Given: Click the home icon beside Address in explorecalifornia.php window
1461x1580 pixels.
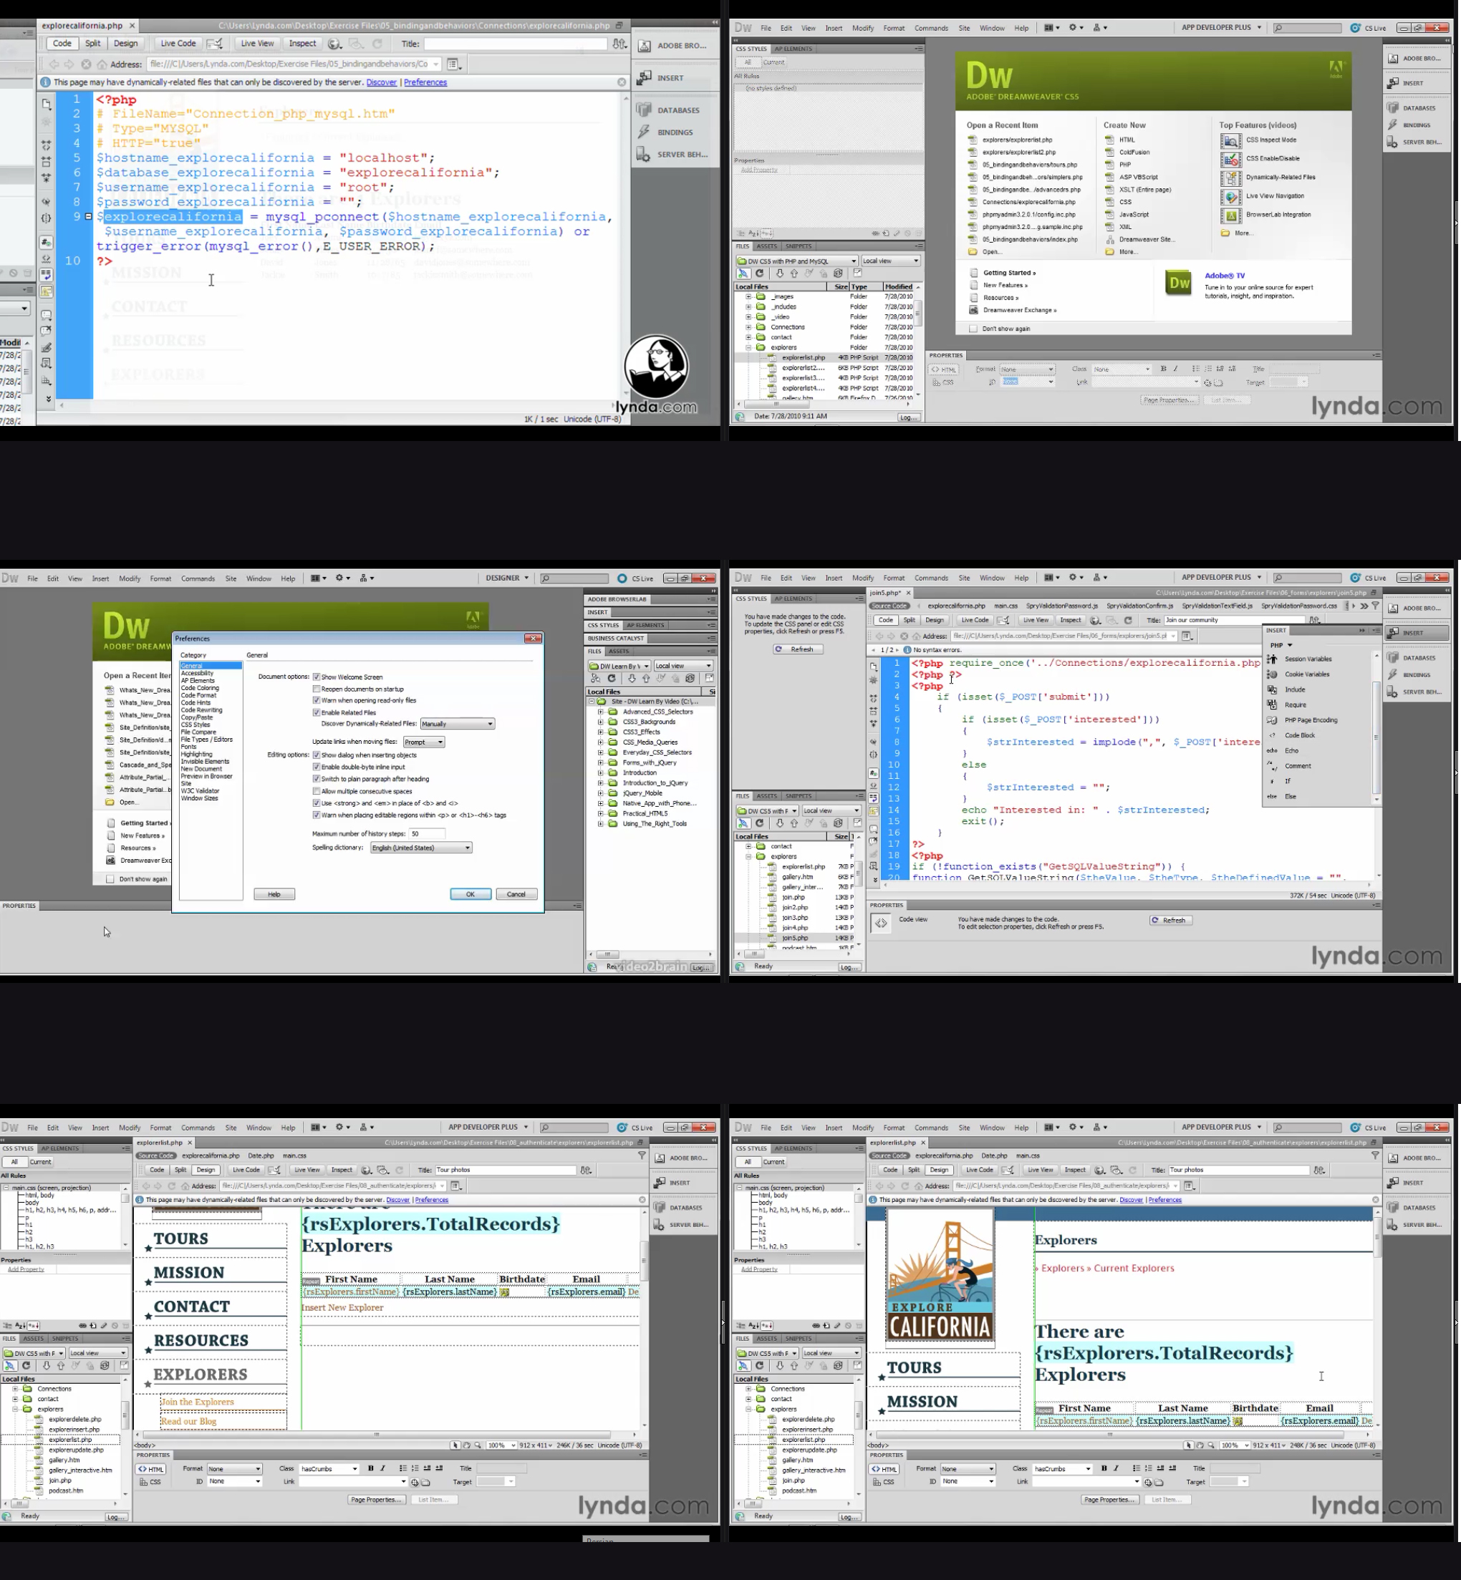Looking at the screenshot, I should pyautogui.click(x=102, y=64).
